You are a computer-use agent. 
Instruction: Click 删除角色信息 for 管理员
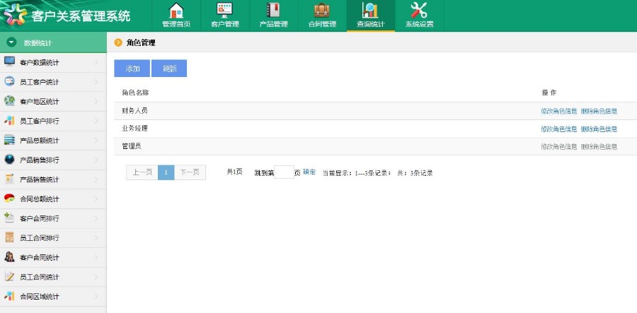[599, 147]
